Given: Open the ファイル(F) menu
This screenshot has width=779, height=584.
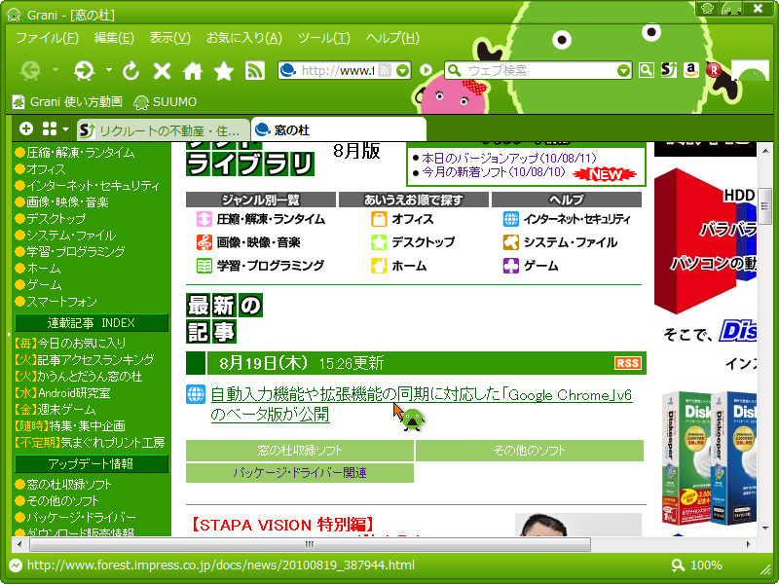Looking at the screenshot, I should (47, 38).
